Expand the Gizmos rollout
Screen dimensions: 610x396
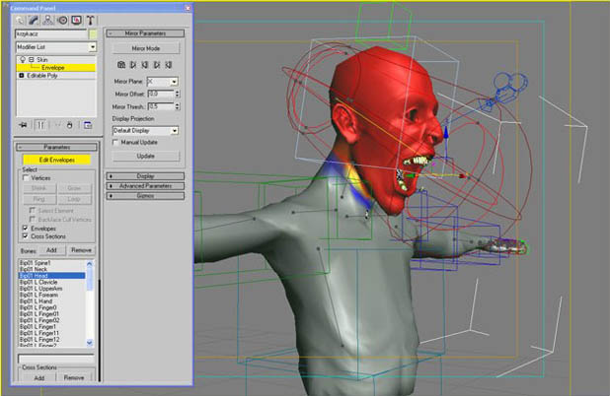tap(145, 196)
